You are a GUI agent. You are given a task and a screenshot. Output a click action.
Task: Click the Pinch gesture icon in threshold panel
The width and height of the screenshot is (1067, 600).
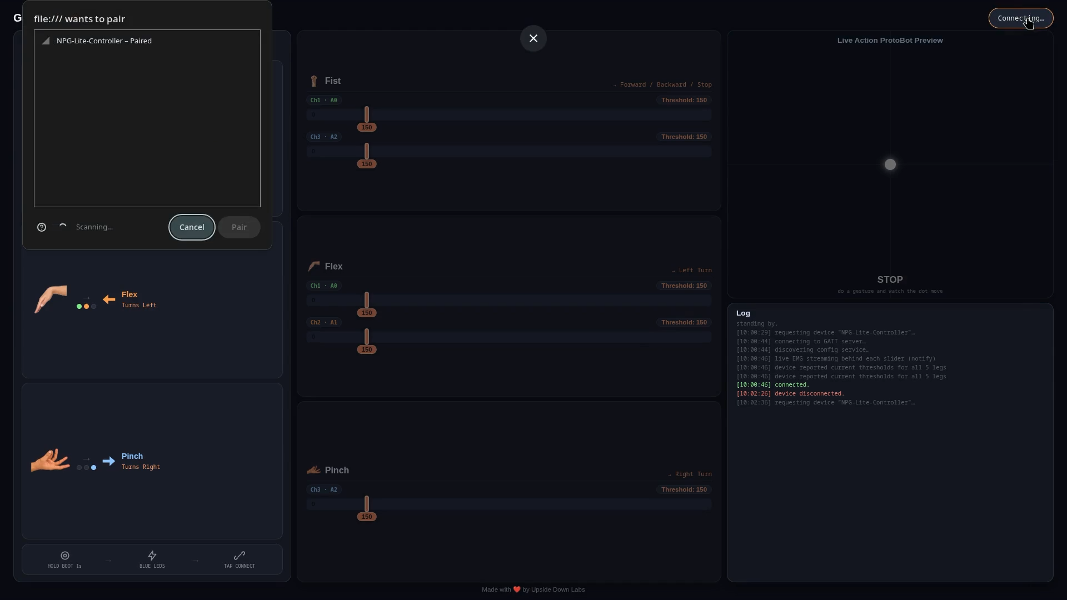313,470
